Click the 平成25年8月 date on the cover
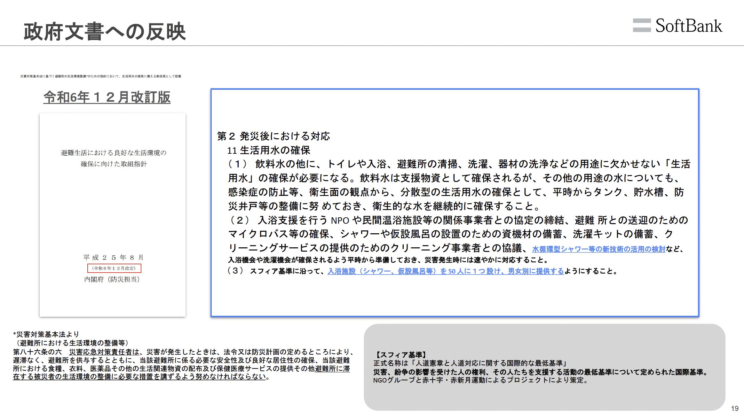744x418 pixels. coord(114,257)
